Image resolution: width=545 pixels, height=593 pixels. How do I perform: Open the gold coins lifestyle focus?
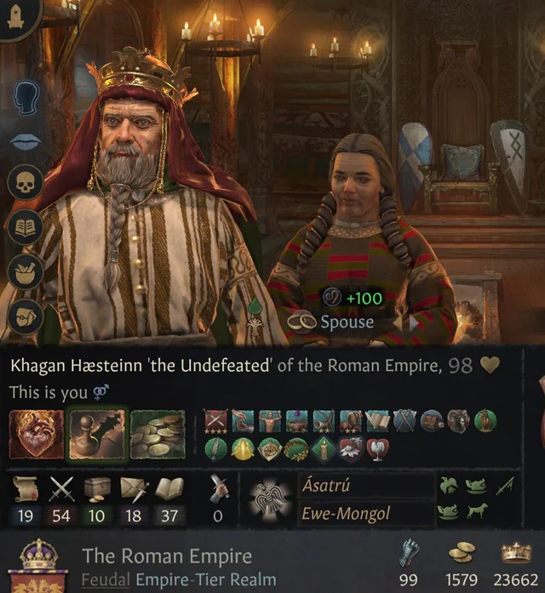coord(158,435)
